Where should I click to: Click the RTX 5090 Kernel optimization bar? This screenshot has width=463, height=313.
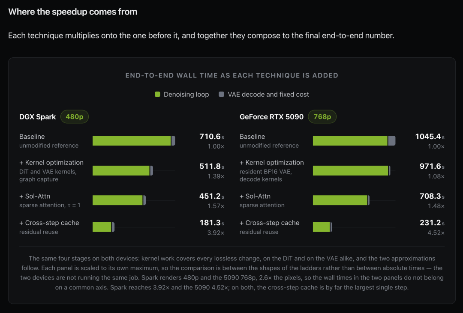click(352, 170)
